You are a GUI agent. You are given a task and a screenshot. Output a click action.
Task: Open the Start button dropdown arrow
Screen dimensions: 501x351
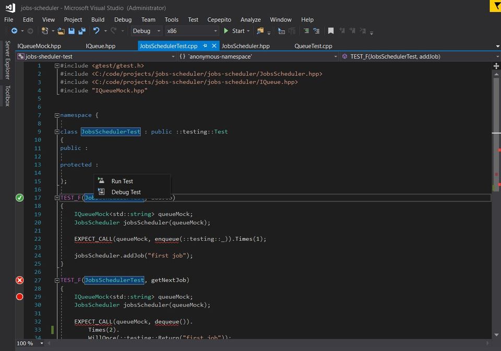pyautogui.click(x=248, y=31)
